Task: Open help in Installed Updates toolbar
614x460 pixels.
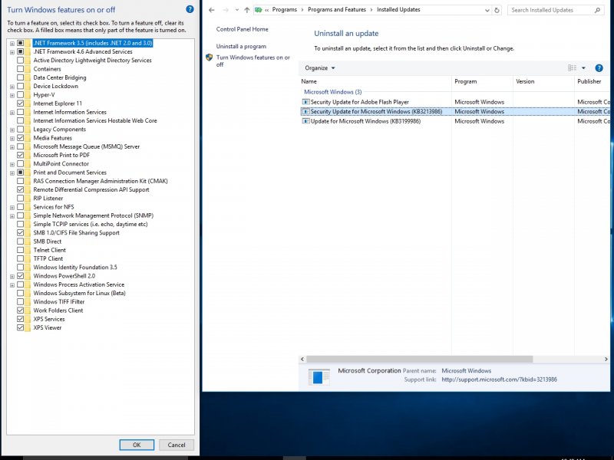Action: click(x=599, y=68)
